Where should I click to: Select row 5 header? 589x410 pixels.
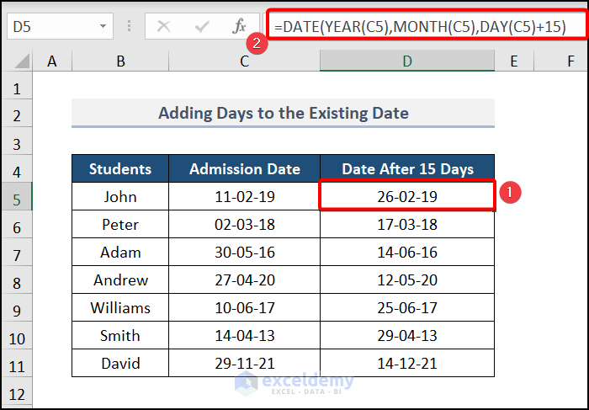tap(17, 198)
